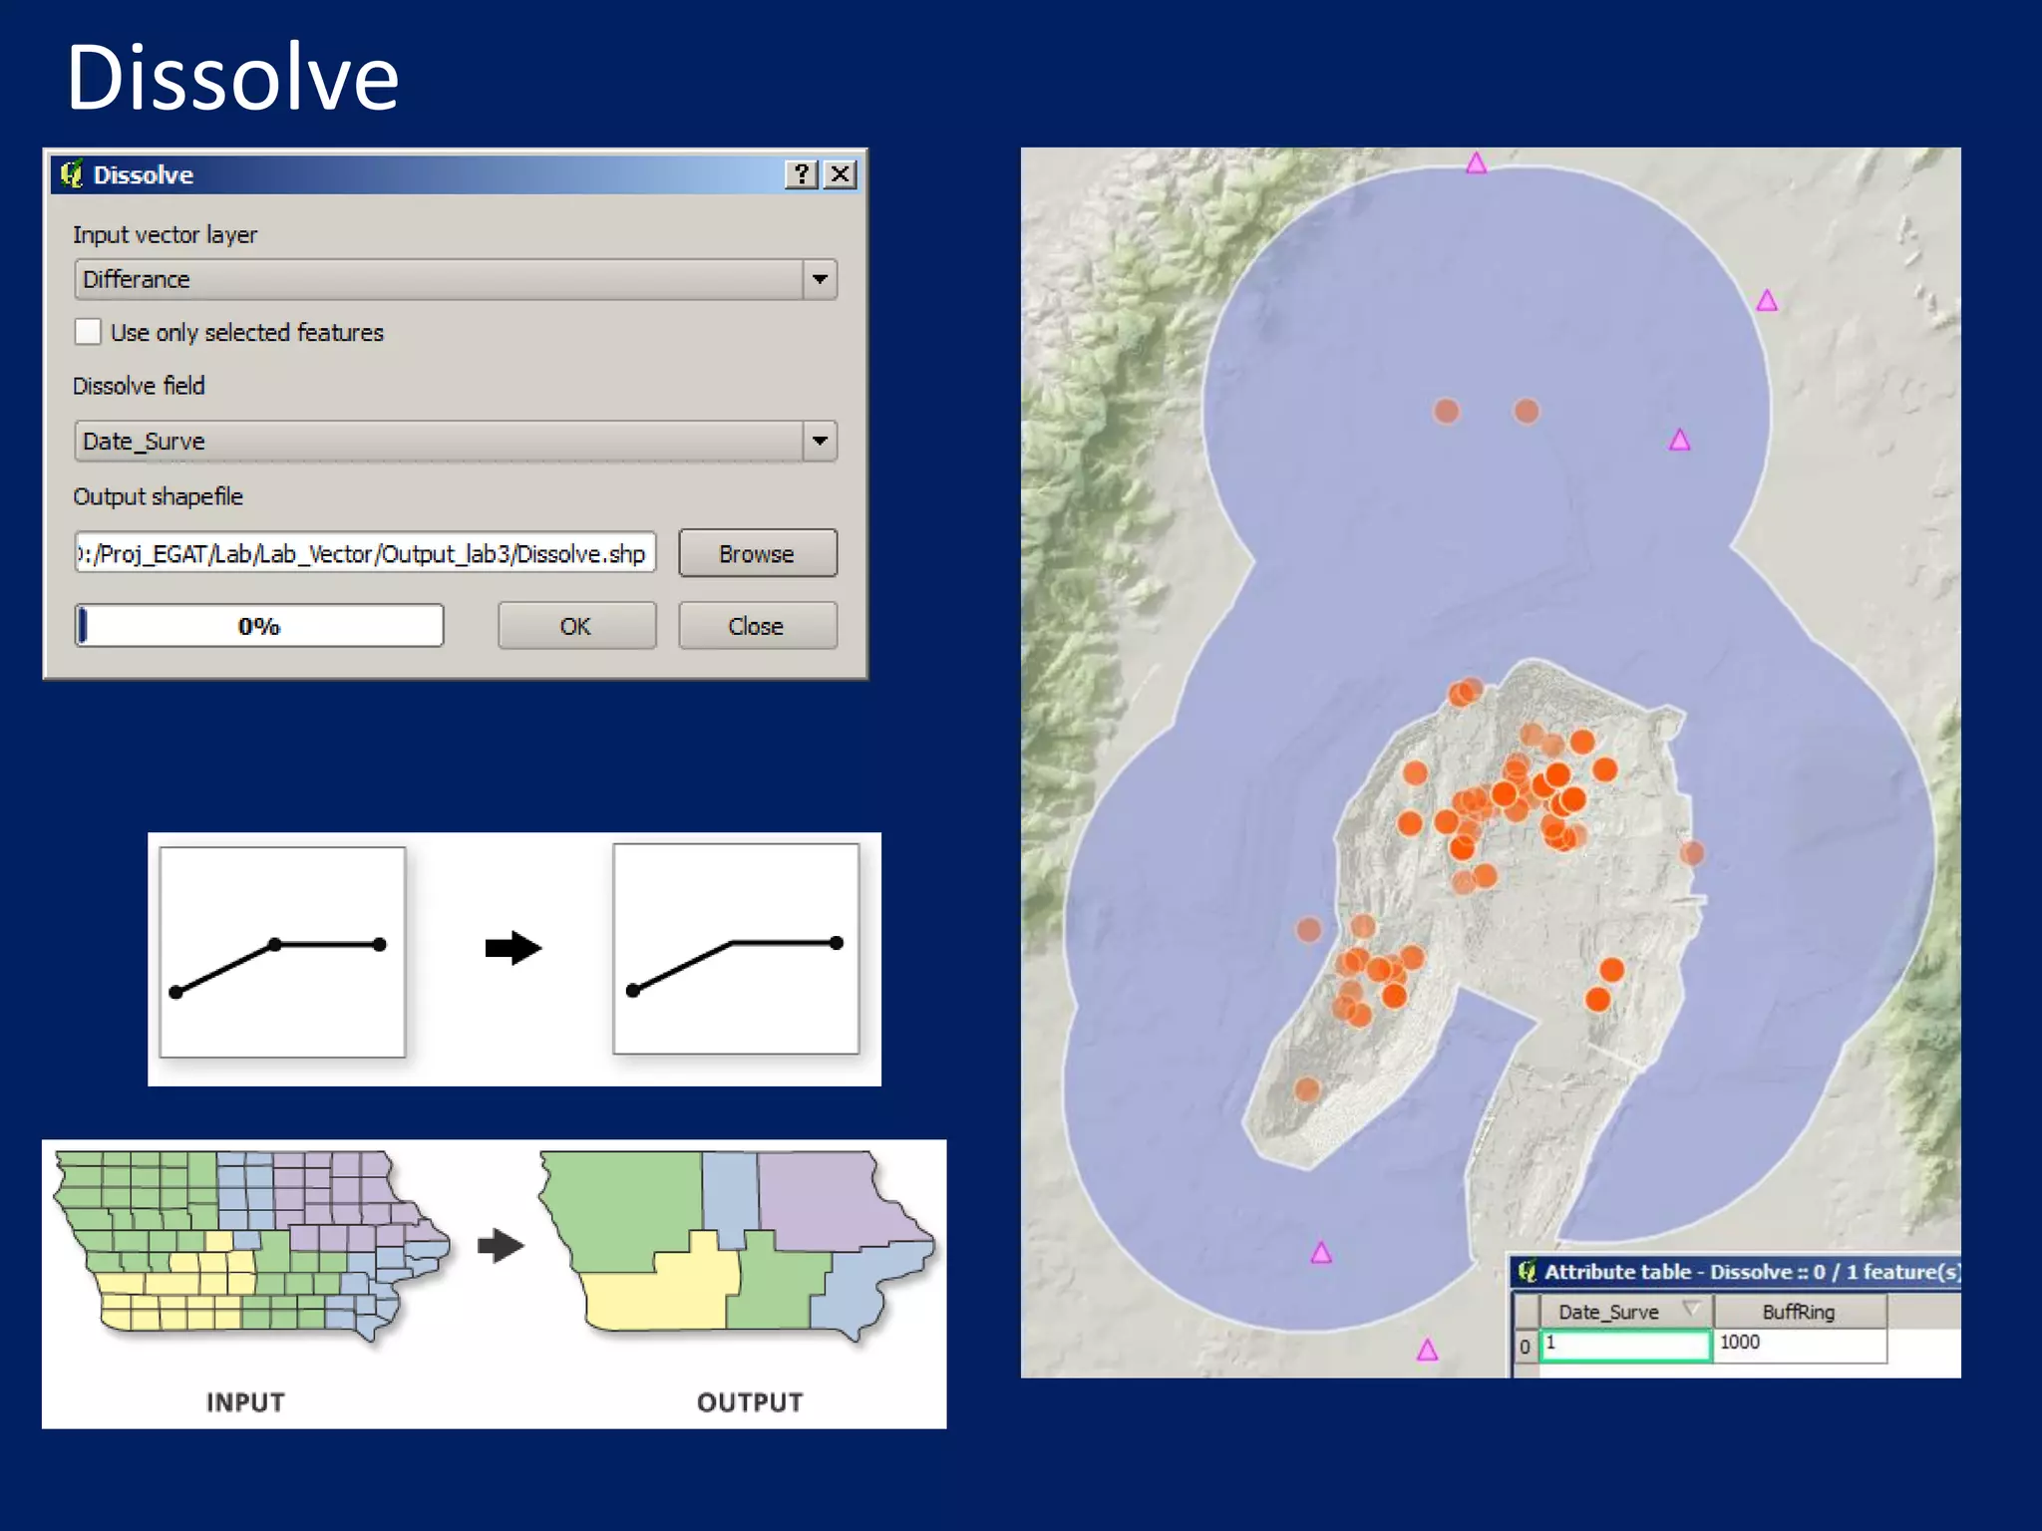Select the Date_Surve cell with value 1
Image resolution: width=2042 pixels, height=1531 pixels.
point(1625,1344)
